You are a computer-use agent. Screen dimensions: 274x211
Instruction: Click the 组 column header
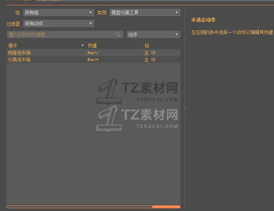pos(162,45)
